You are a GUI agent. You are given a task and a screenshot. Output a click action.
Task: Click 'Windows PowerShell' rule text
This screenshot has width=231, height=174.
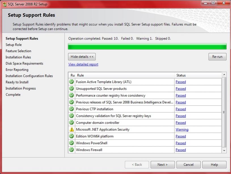(x=92, y=143)
